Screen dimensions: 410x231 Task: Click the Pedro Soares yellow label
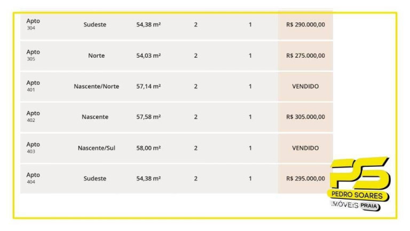[x=358, y=195]
